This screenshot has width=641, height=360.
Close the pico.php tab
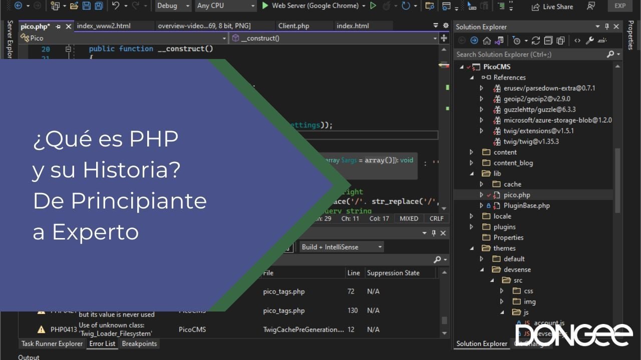click(69, 26)
